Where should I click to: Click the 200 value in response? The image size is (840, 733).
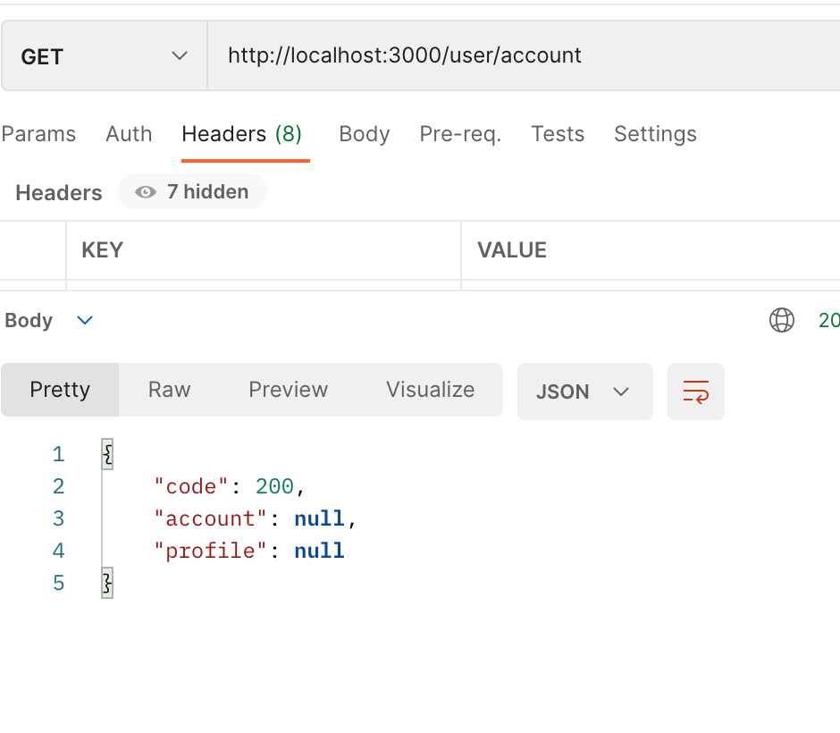[275, 486]
